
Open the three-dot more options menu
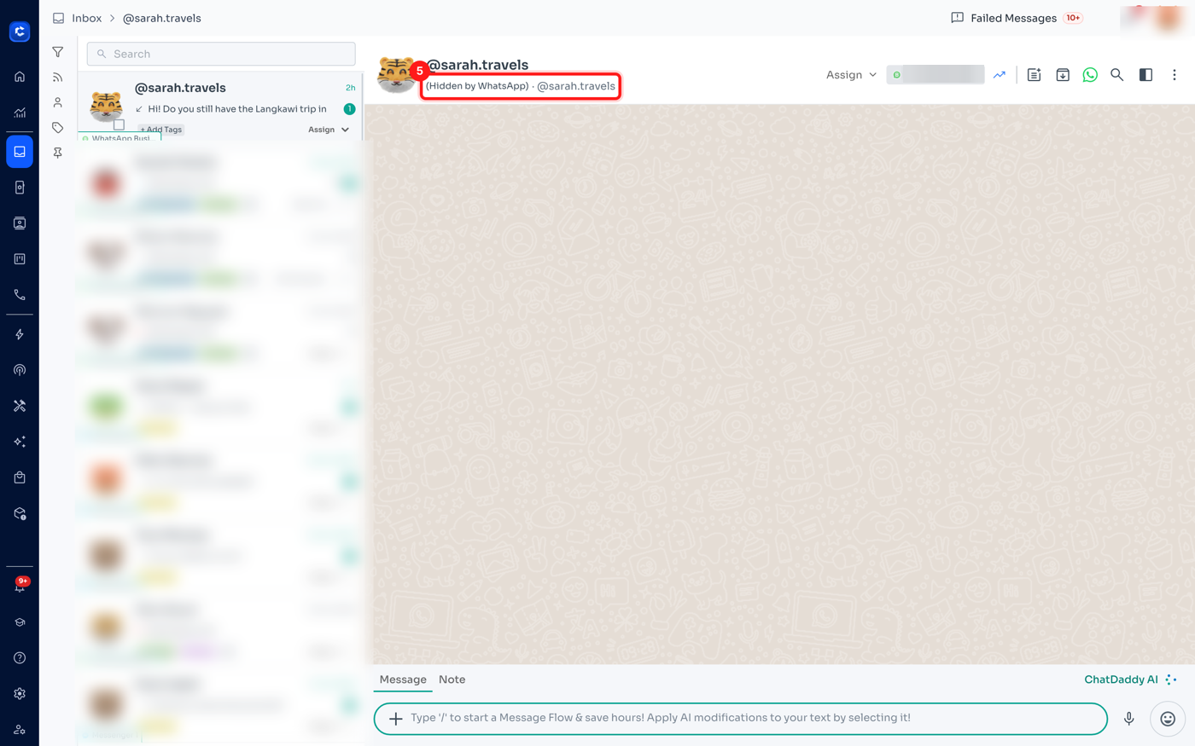click(x=1175, y=75)
